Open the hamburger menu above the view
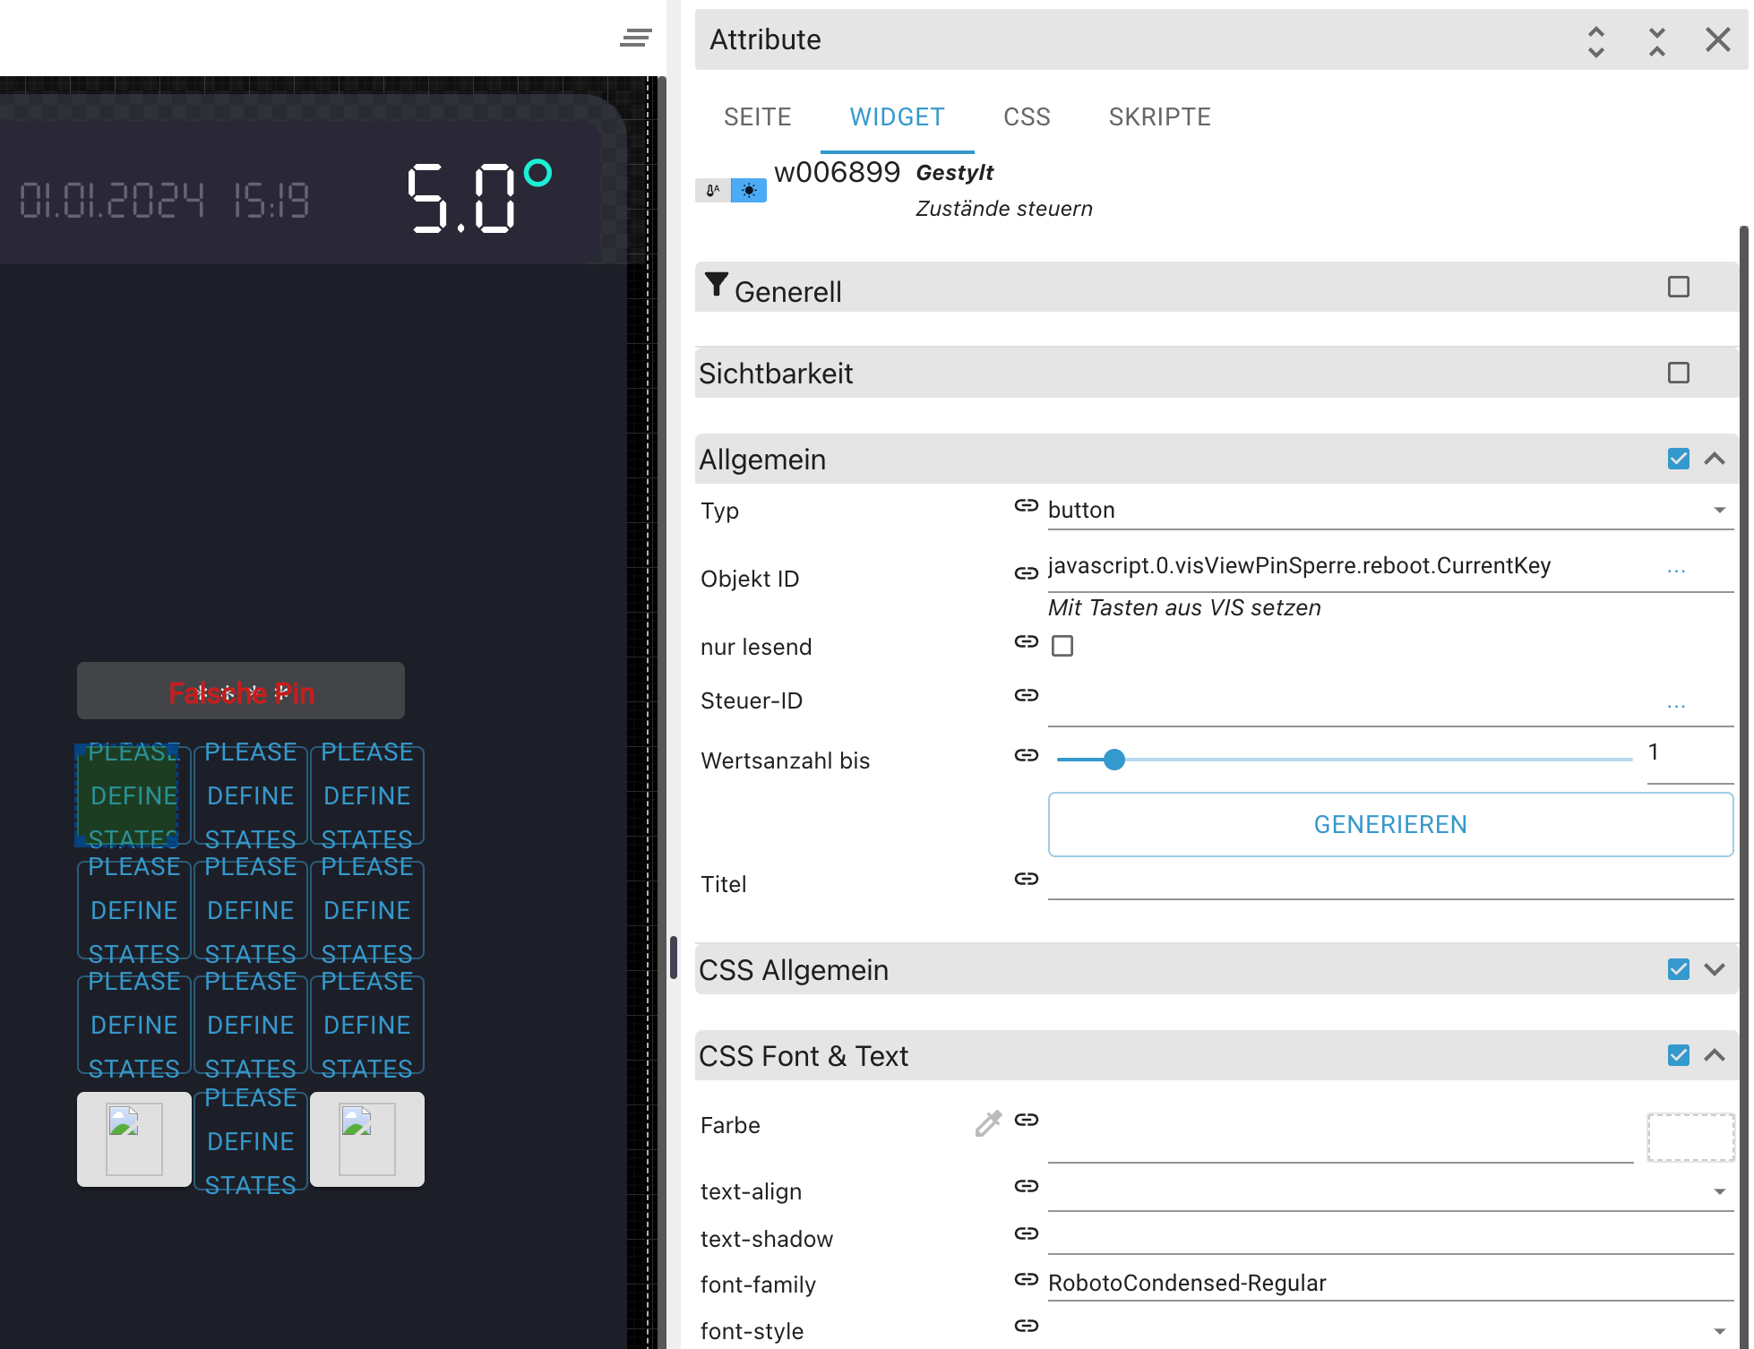 click(635, 39)
